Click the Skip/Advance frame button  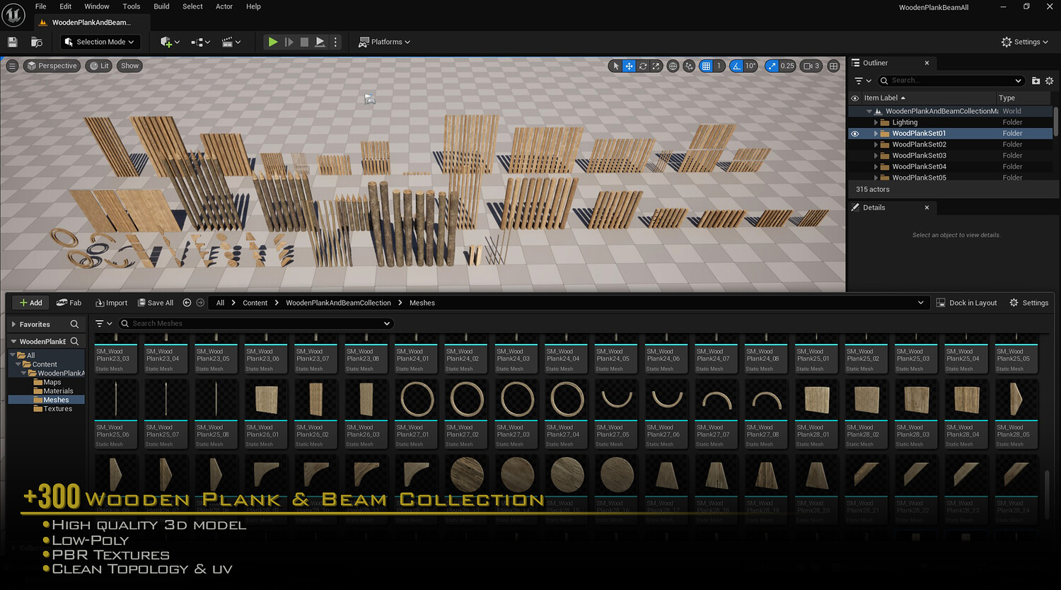click(x=289, y=42)
